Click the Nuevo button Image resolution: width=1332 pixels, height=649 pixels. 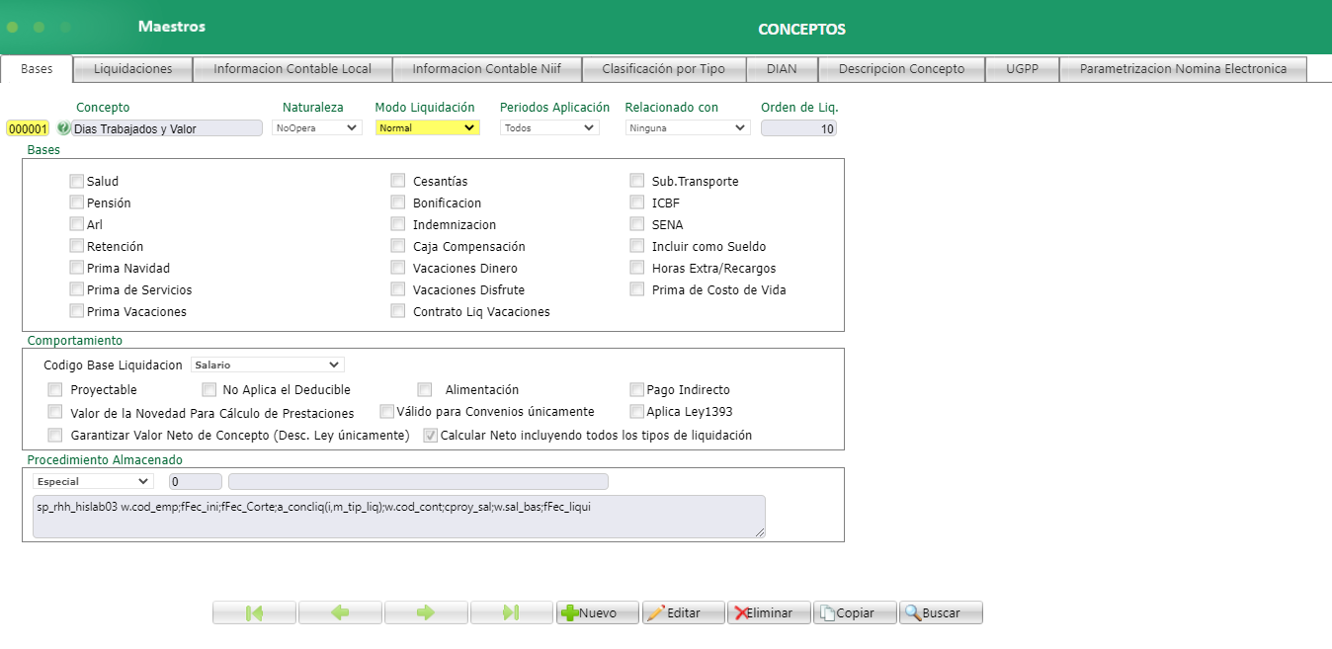pos(598,612)
